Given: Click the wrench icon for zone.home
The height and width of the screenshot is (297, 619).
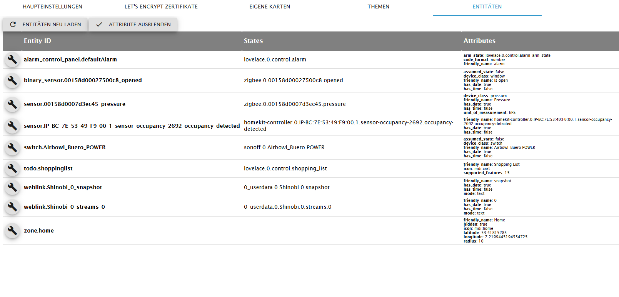Looking at the screenshot, I should 12,231.
